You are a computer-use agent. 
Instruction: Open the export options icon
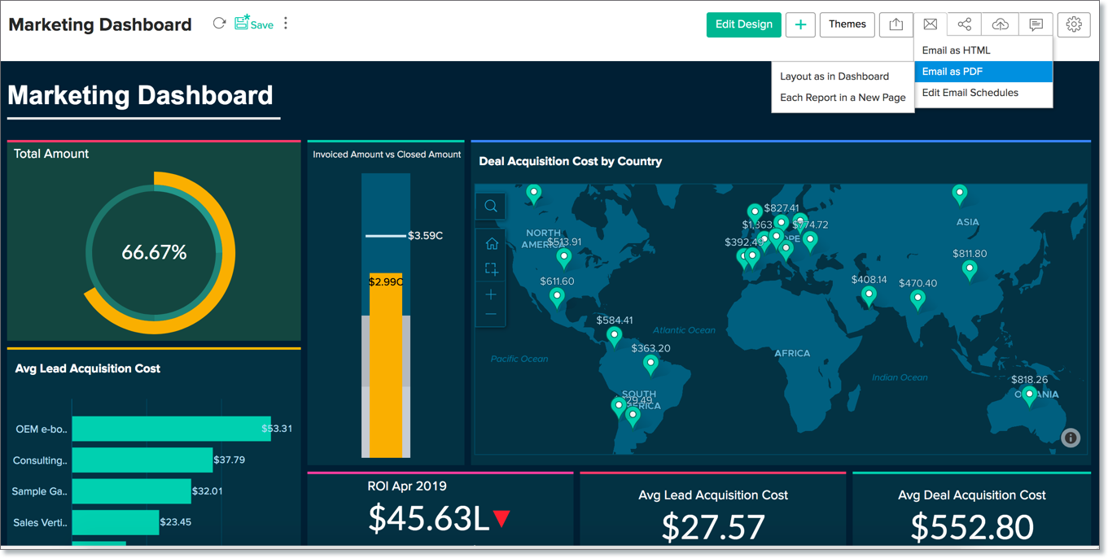click(x=896, y=24)
